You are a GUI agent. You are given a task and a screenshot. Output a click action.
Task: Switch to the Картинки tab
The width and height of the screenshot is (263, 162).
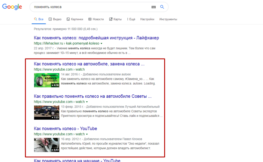coord(75,19)
